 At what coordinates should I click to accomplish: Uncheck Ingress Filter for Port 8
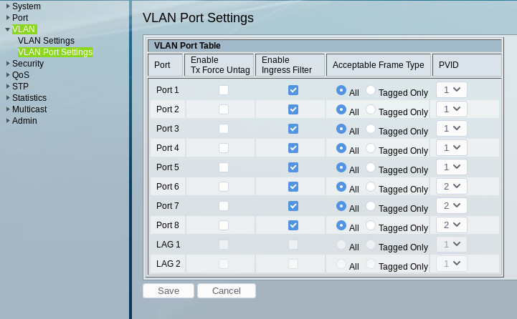click(x=293, y=225)
